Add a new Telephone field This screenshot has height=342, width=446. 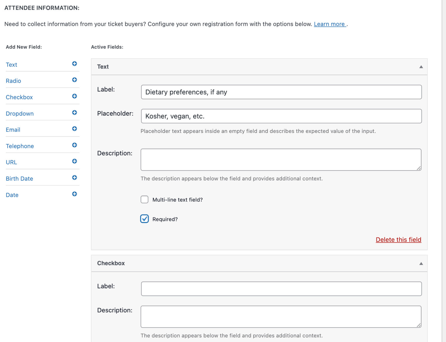coord(75,145)
